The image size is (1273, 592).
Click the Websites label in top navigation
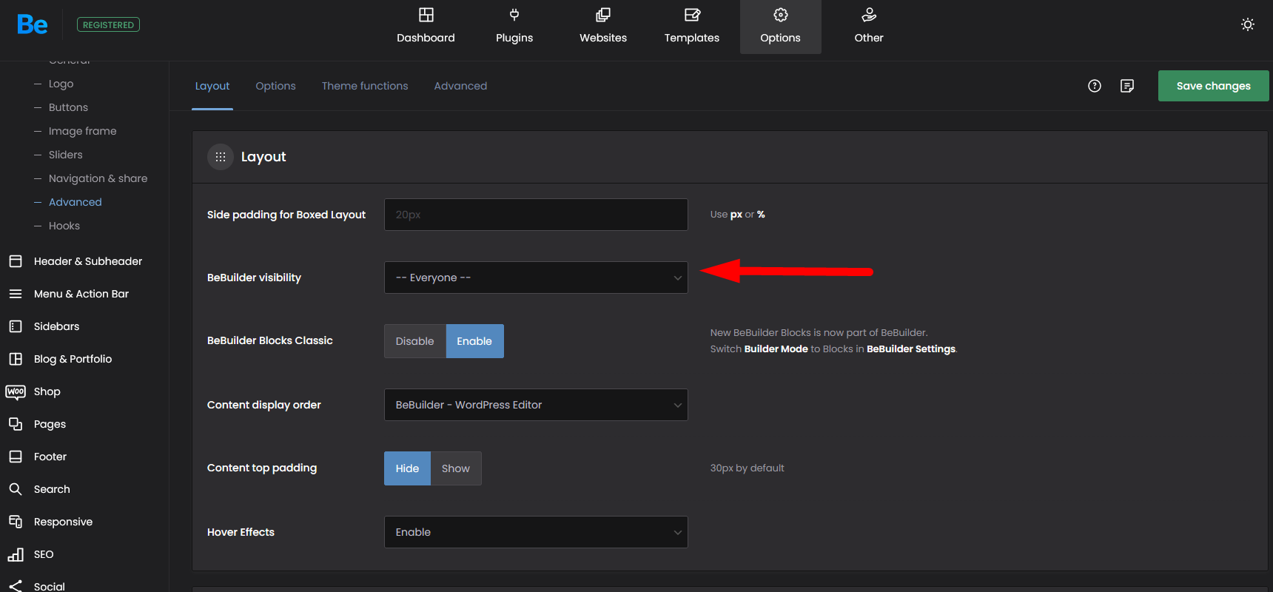tap(603, 38)
